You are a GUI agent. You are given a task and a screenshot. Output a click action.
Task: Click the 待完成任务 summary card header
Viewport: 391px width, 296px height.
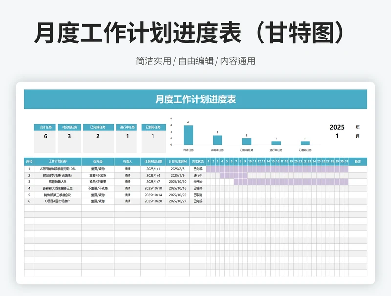pos(69,127)
